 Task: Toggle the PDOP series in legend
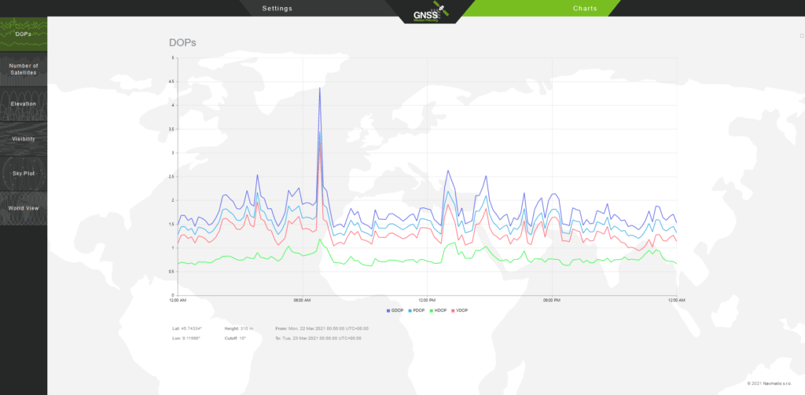click(418, 311)
